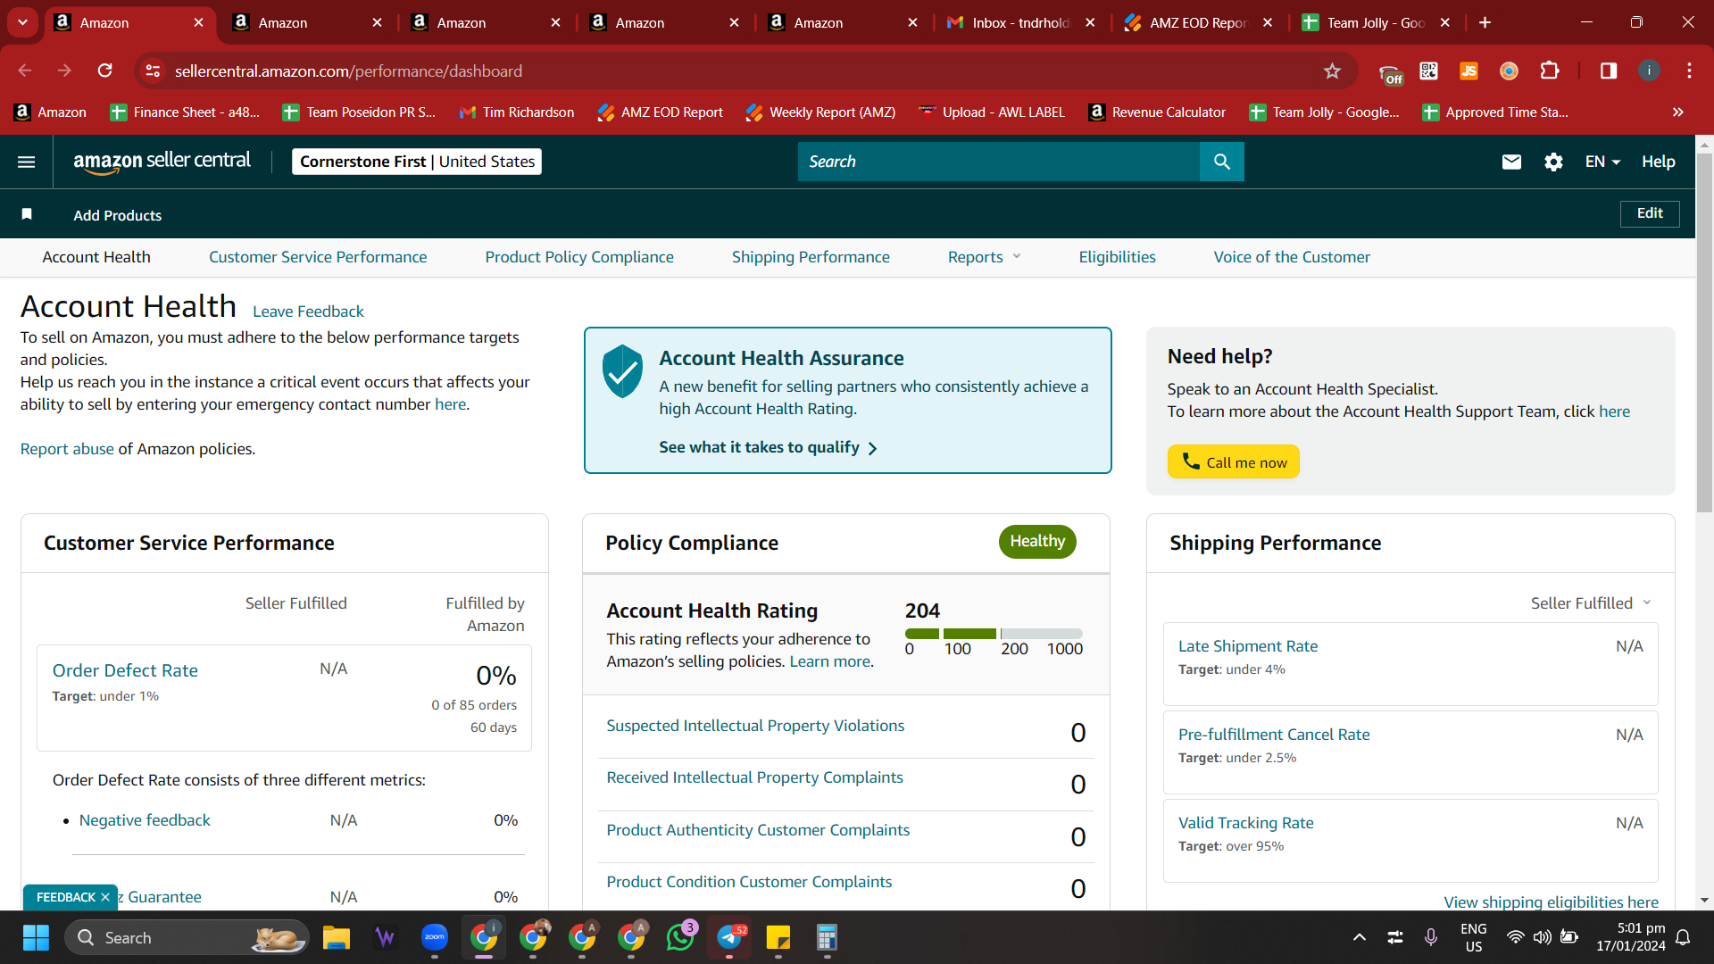Viewport: 1714px width, 964px height.
Task: Expand the Seller Fulfilled shipping dropdown
Action: [1591, 603]
